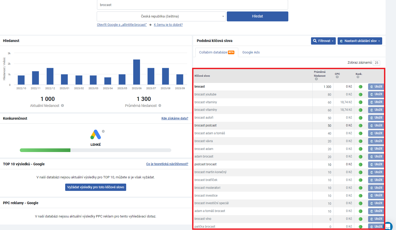396x230 pixels.
Task: Open the country and language dropdown
Action: coord(161,16)
